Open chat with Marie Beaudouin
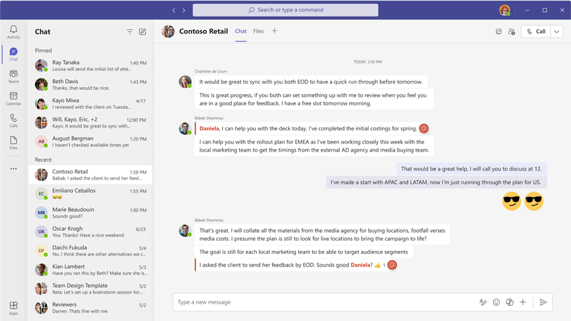This screenshot has width=571, height=321. (x=90, y=213)
